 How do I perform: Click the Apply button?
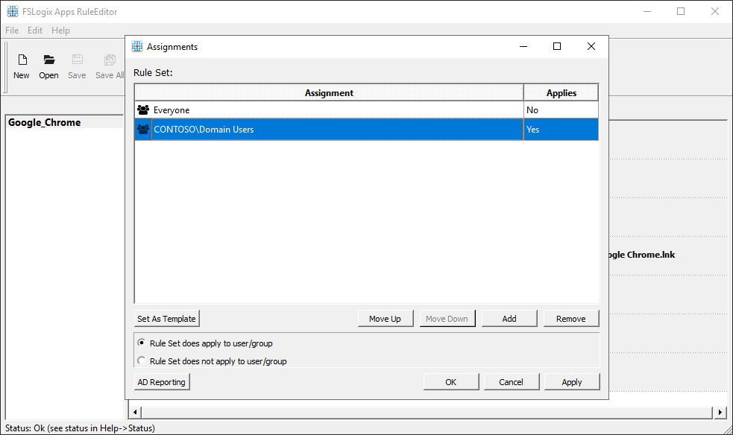point(571,382)
